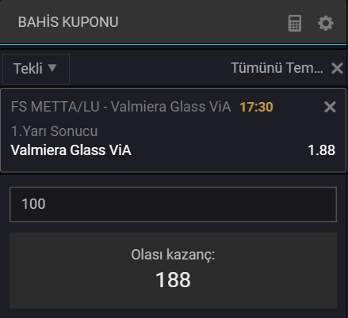Screen dimensions: 348x318
Task: Click the 1.88 odds value
Action: point(322,150)
